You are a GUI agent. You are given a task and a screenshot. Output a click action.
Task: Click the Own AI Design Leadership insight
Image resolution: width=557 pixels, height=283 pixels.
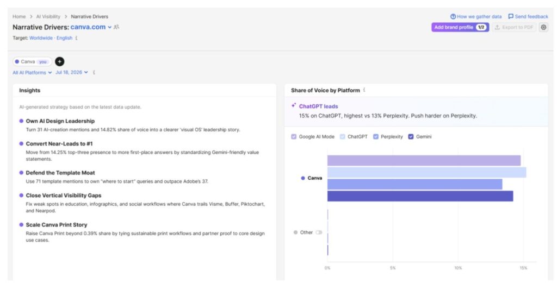[60, 121]
